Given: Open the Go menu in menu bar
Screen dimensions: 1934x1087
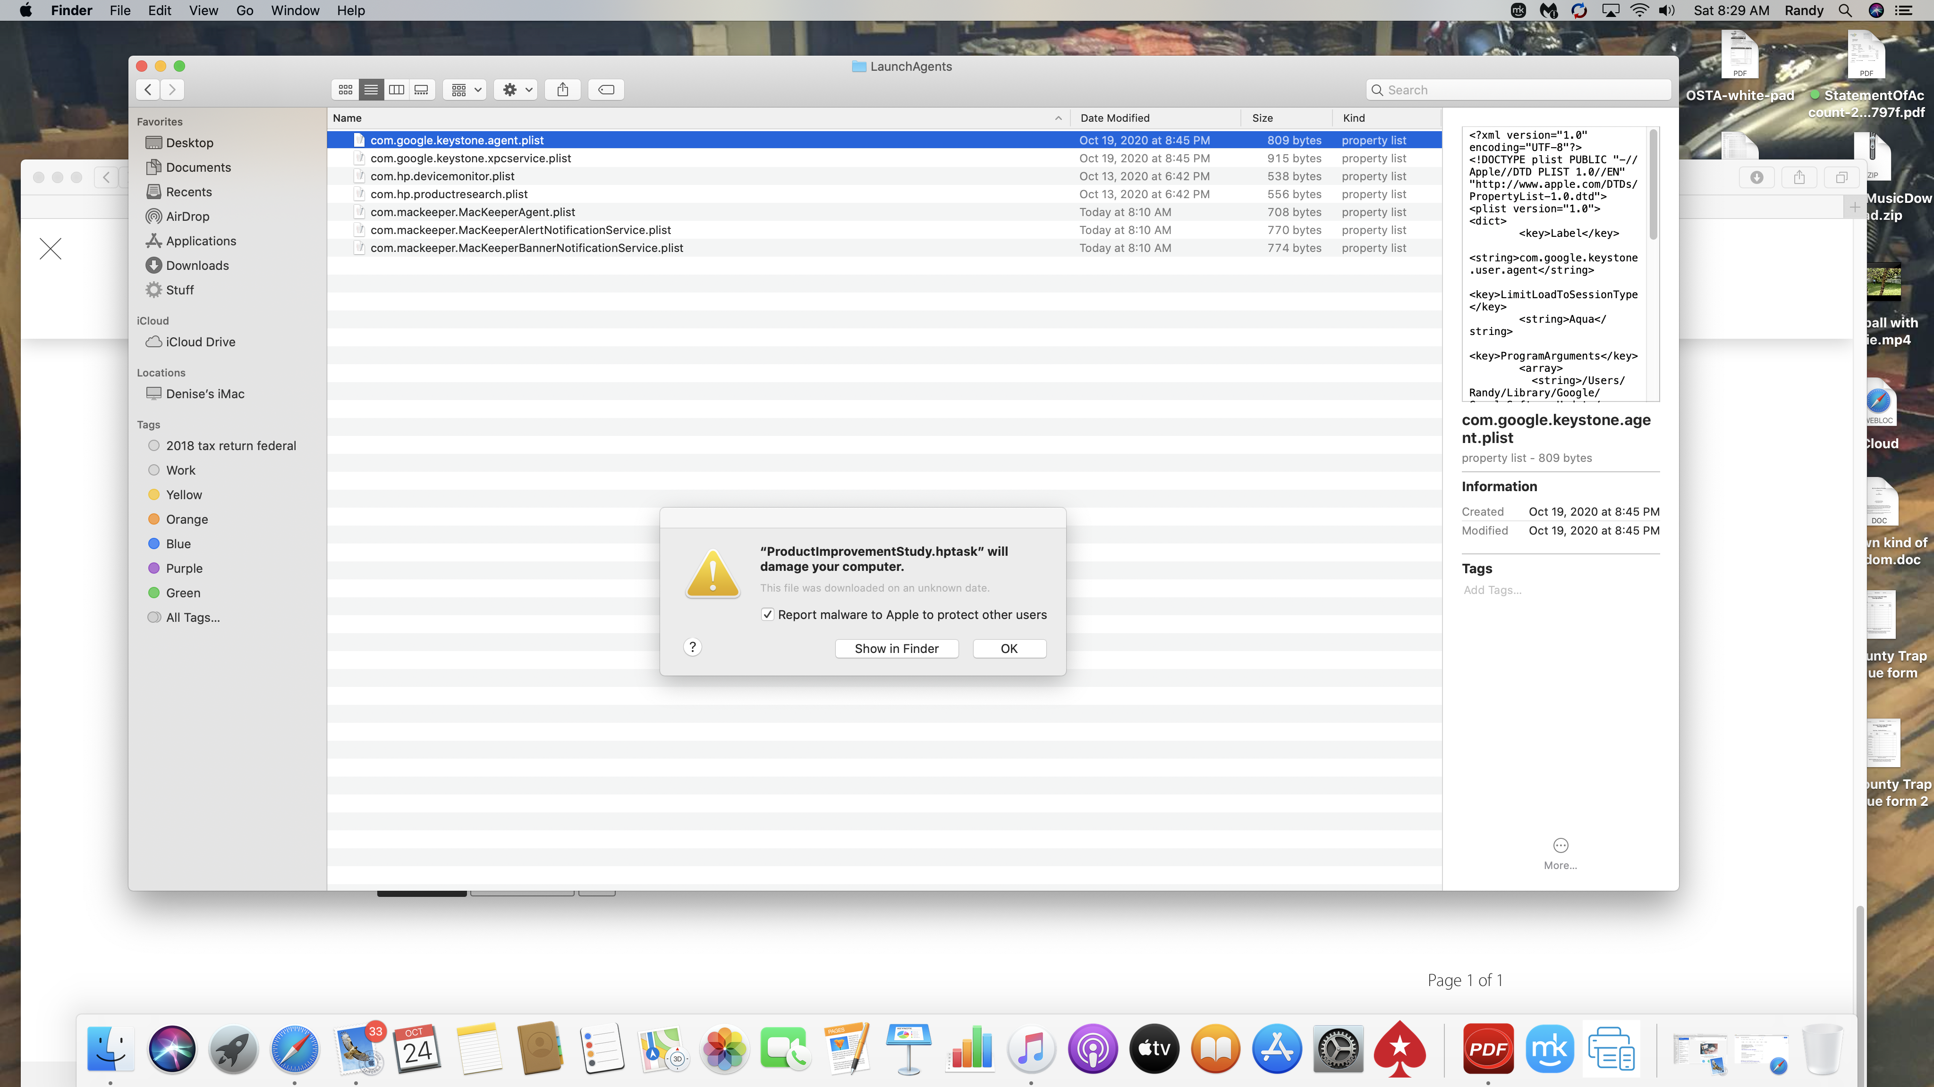Looking at the screenshot, I should point(244,10).
